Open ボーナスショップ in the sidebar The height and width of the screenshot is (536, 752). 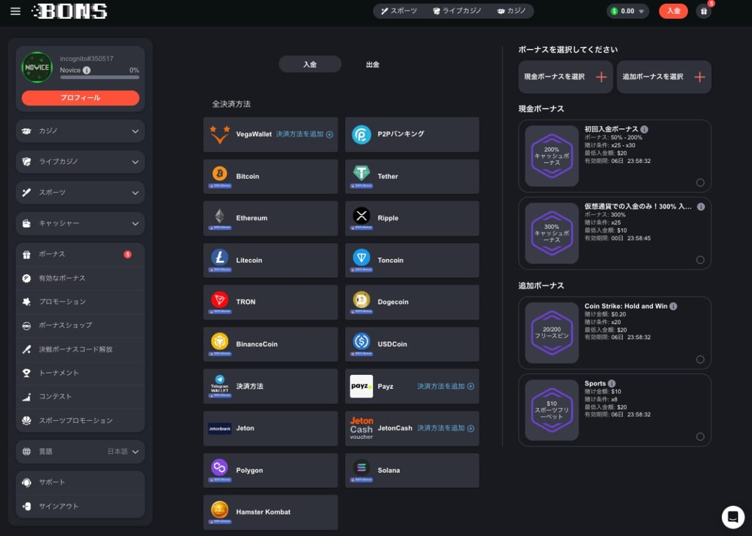point(80,325)
